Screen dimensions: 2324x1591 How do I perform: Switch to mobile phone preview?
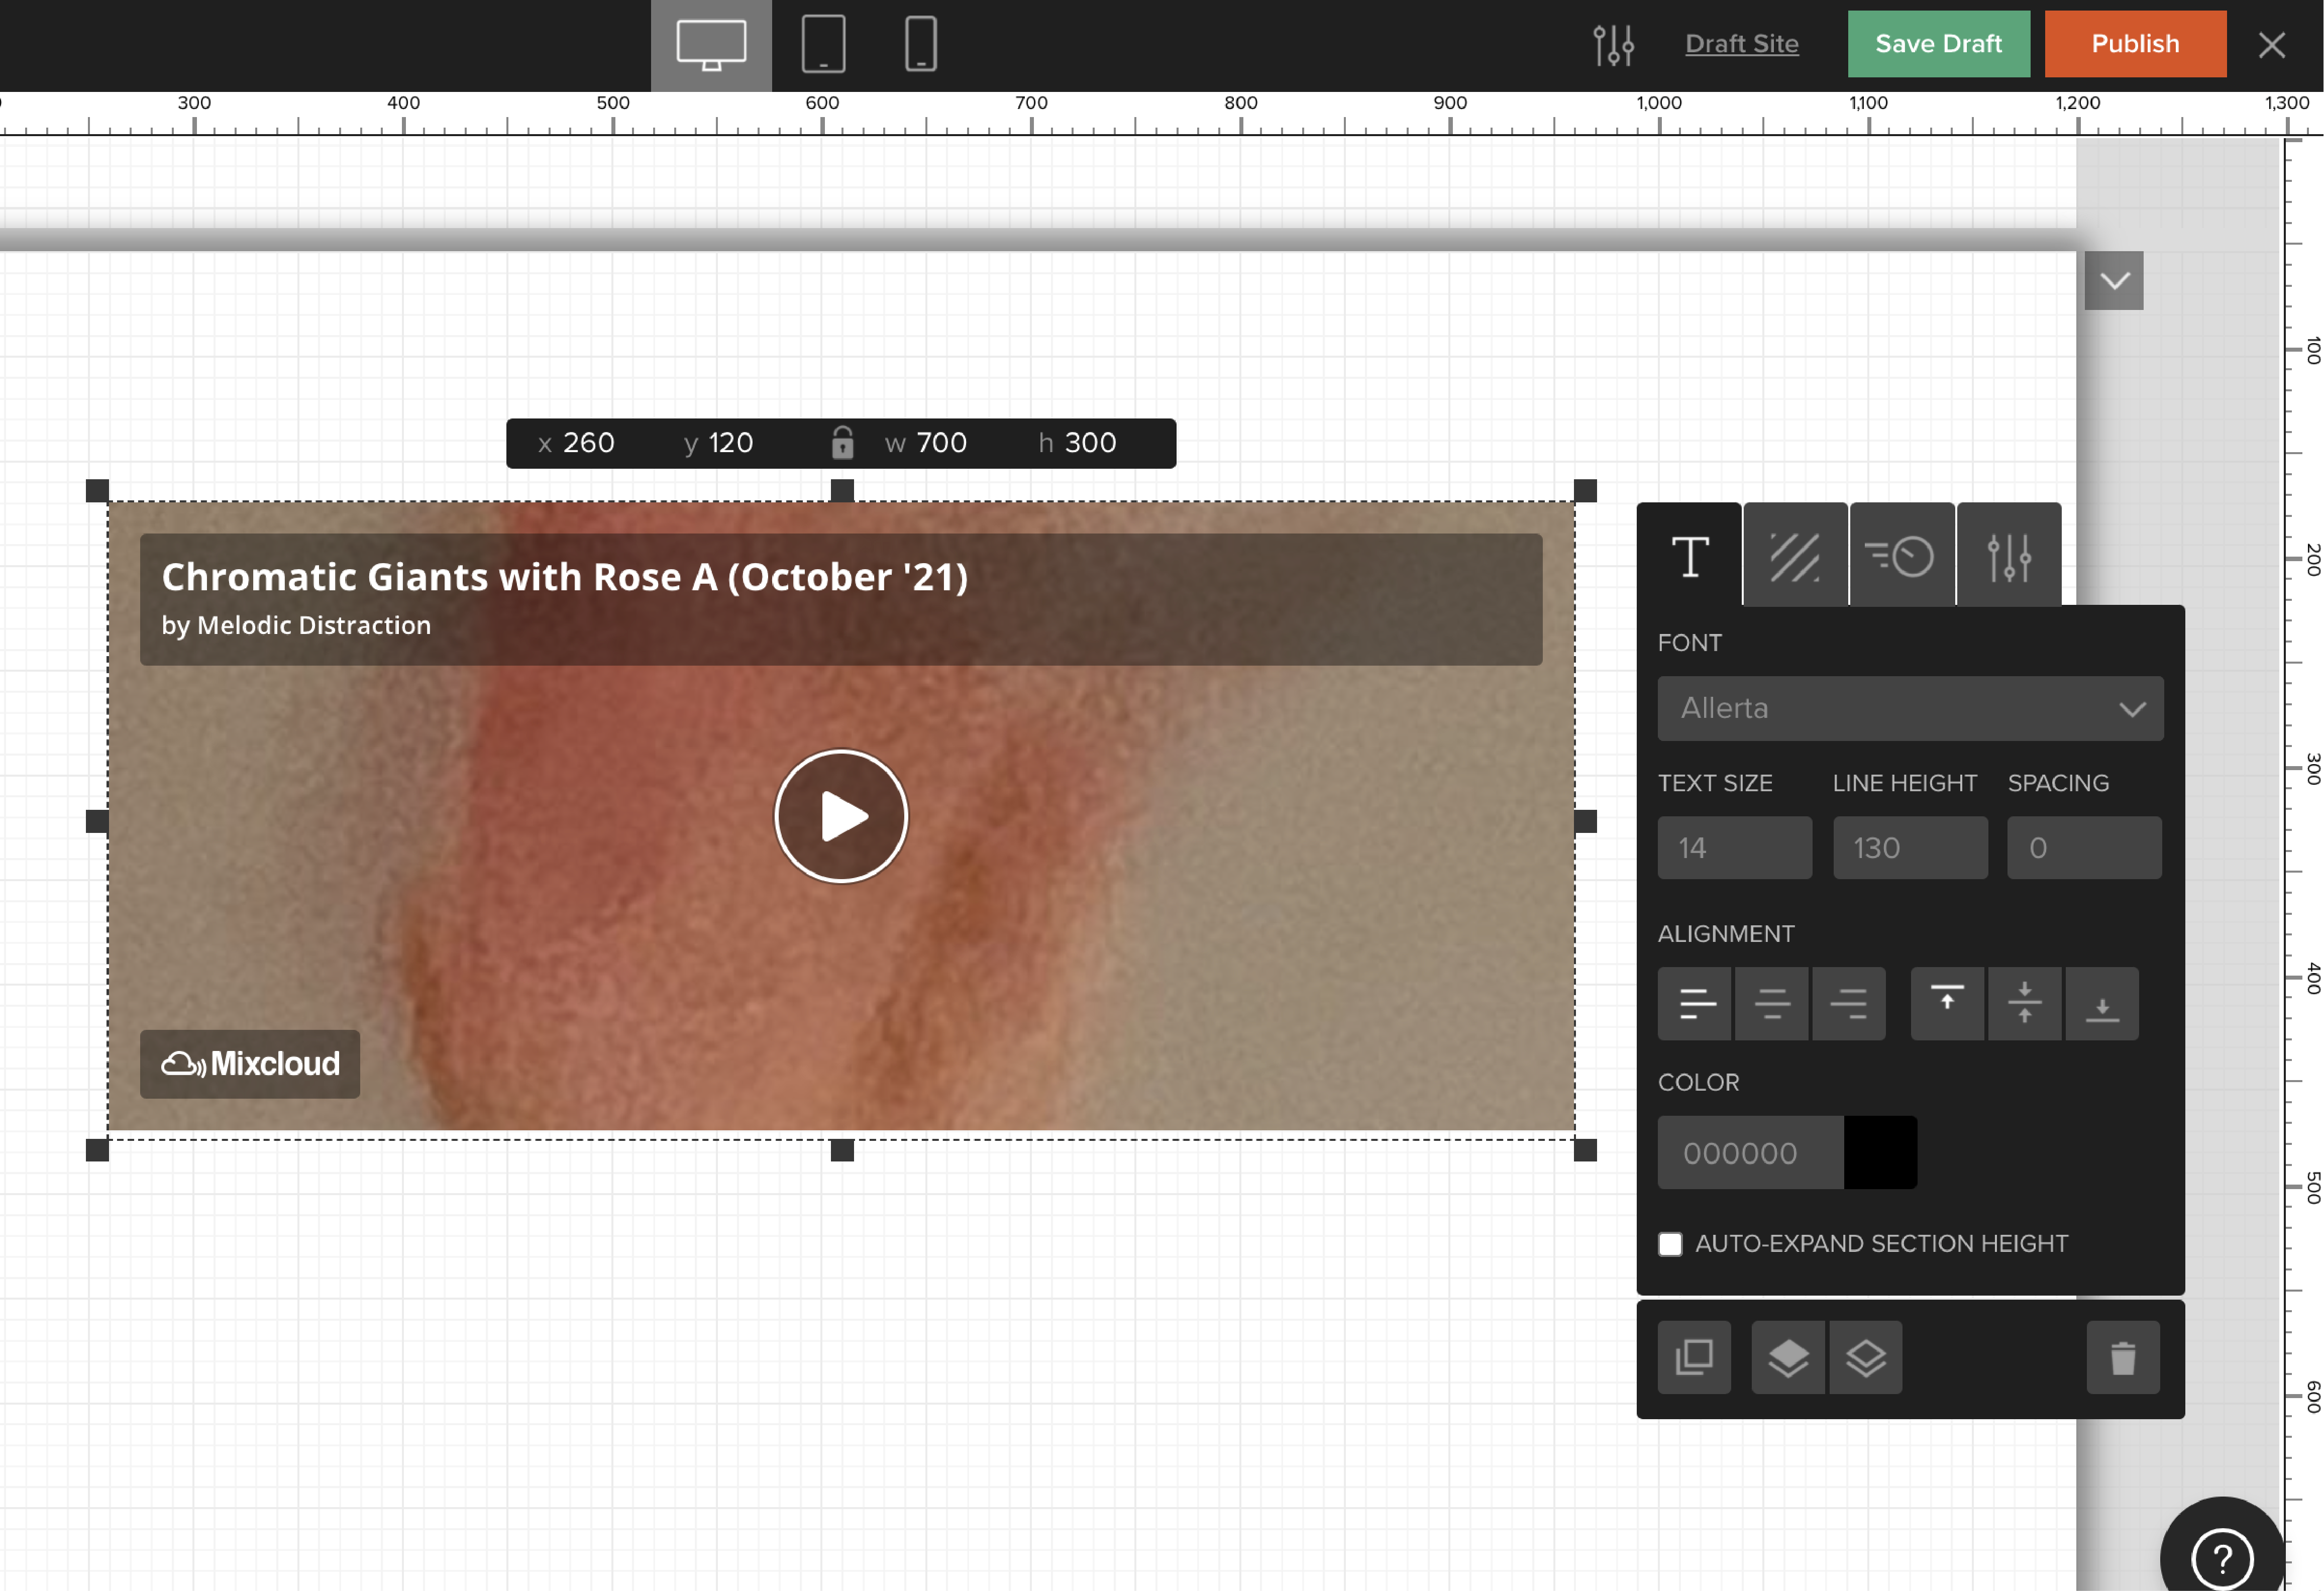pos(920,44)
